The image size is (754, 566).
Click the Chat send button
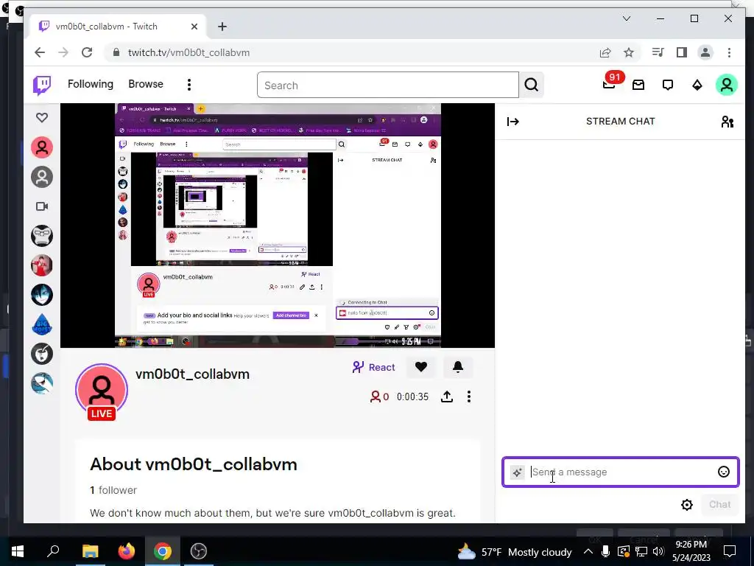click(x=719, y=504)
